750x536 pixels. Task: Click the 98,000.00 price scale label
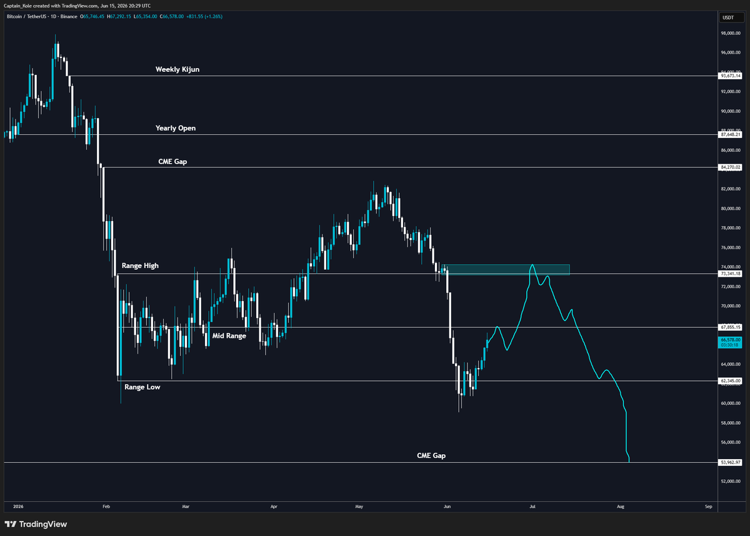coord(731,33)
